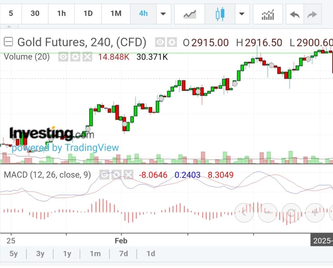
Task: Click the Feb date axis label
Action: [x=121, y=241]
